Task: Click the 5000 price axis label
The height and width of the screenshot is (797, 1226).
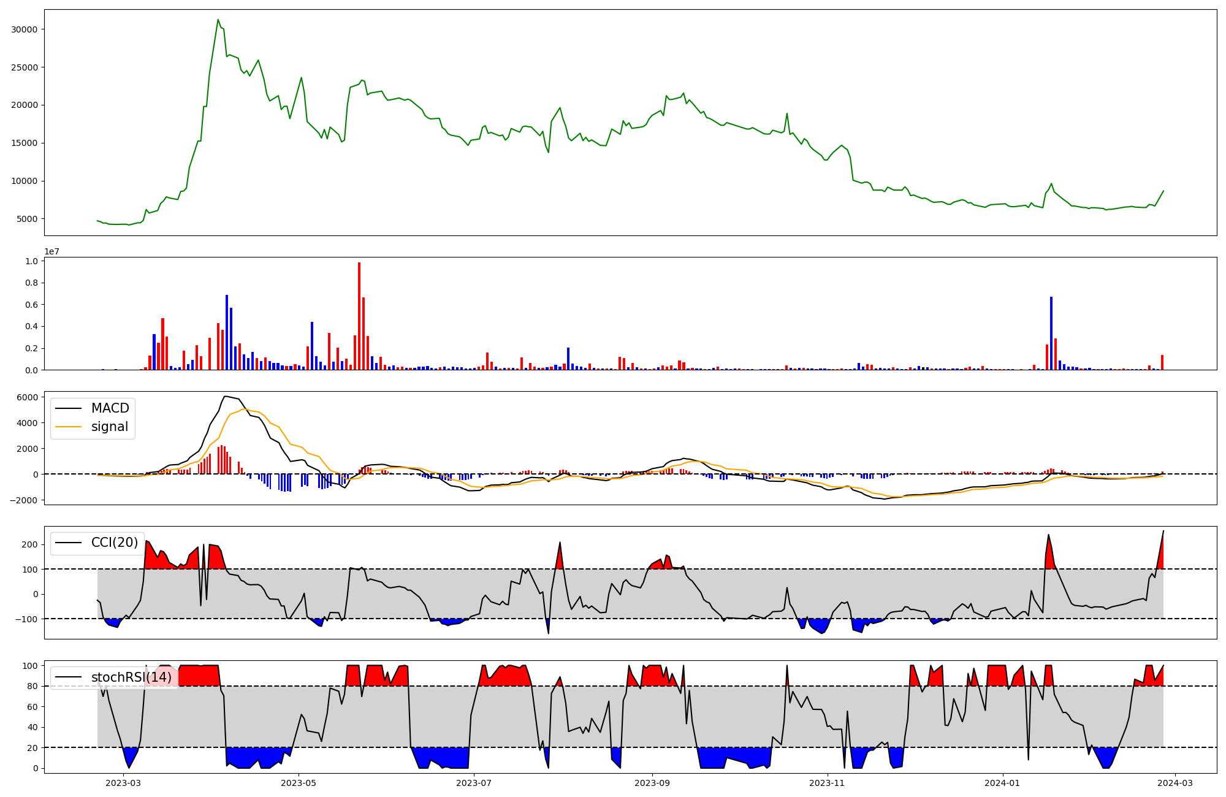Action: point(27,219)
